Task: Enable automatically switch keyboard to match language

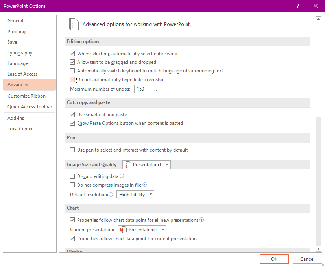Action: [x=72, y=71]
